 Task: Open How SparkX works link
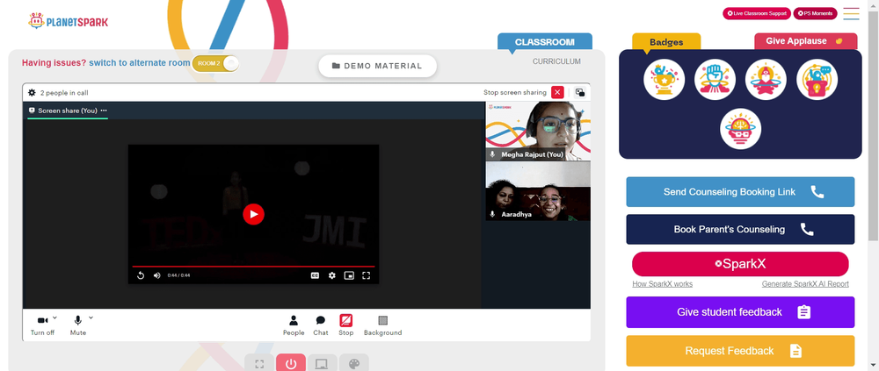pos(662,284)
